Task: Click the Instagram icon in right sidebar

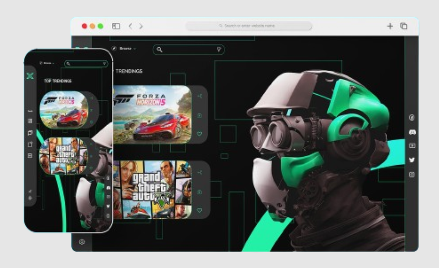Action: pos(412,175)
